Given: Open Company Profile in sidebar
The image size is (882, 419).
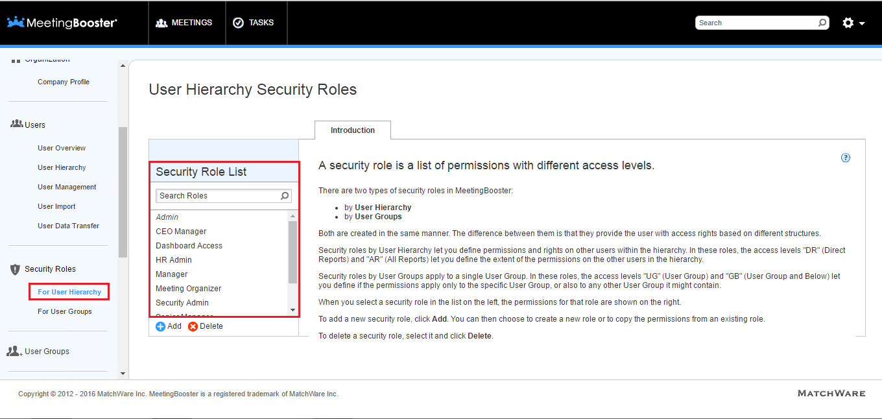Looking at the screenshot, I should pos(64,82).
